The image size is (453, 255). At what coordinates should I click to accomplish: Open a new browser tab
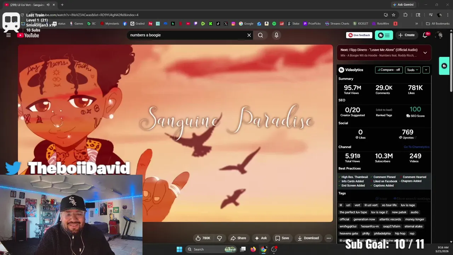(62, 5)
